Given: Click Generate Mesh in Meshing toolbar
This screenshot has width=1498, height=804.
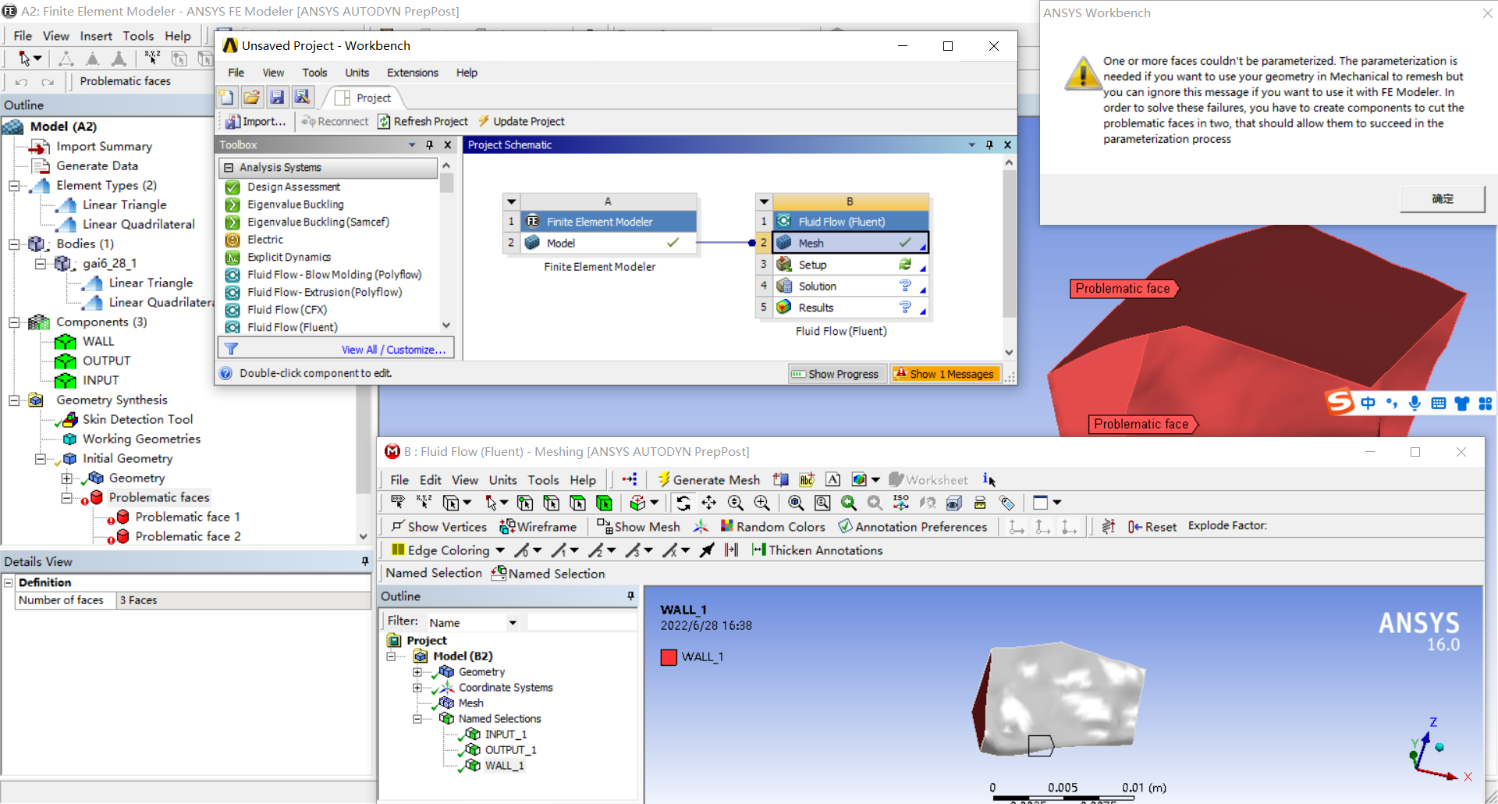Looking at the screenshot, I should 708,480.
